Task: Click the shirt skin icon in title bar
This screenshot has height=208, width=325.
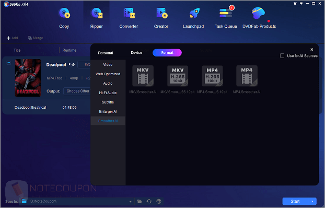Action: 295,4
